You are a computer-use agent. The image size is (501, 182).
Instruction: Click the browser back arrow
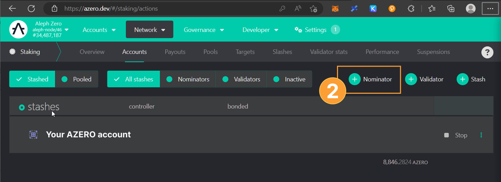(x=13, y=9)
